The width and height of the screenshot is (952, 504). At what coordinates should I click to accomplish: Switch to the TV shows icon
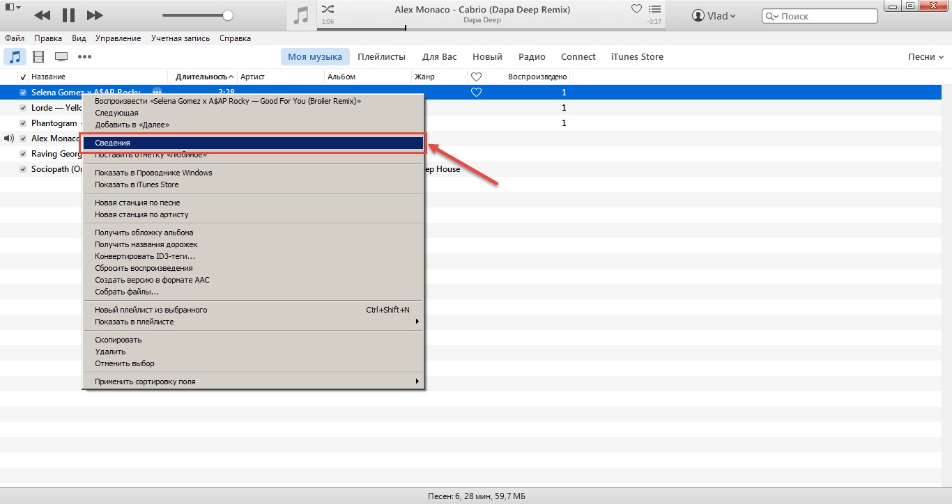coord(61,57)
